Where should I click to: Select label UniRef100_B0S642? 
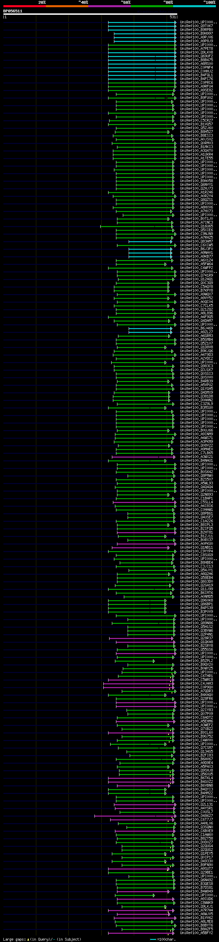[x=196, y=472]
